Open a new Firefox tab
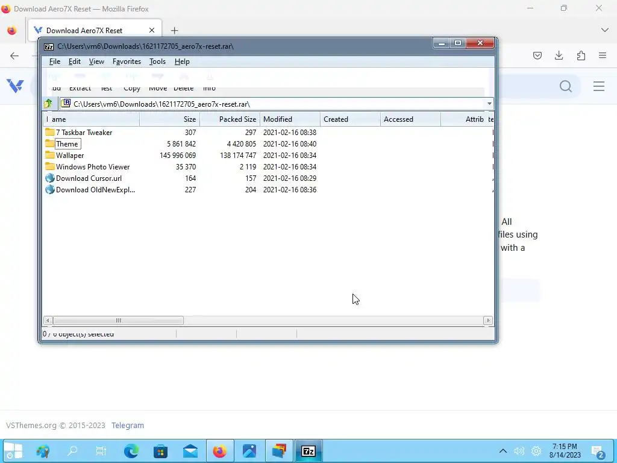Viewport: 617px width, 463px height. [x=174, y=30]
